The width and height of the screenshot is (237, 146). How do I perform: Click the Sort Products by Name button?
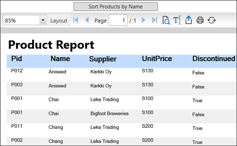pyautogui.click(x=115, y=7)
